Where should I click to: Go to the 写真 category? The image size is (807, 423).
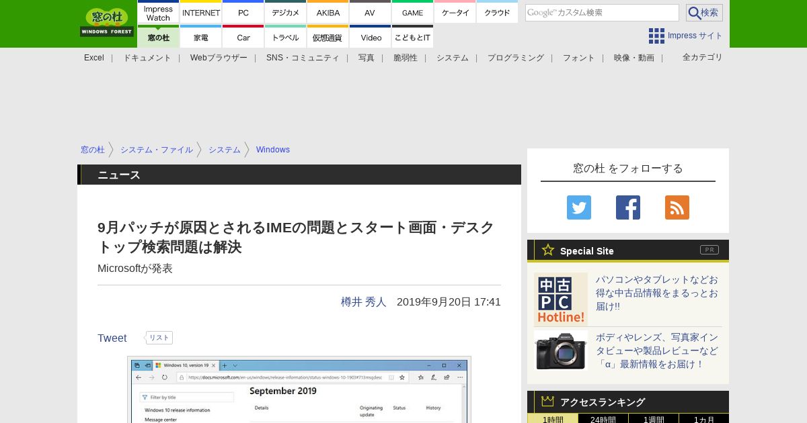pyautogui.click(x=367, y=58)
